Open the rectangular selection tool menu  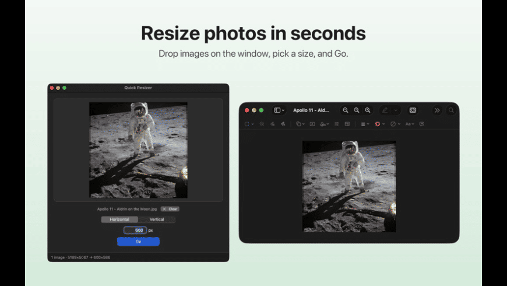coord(249,124)
